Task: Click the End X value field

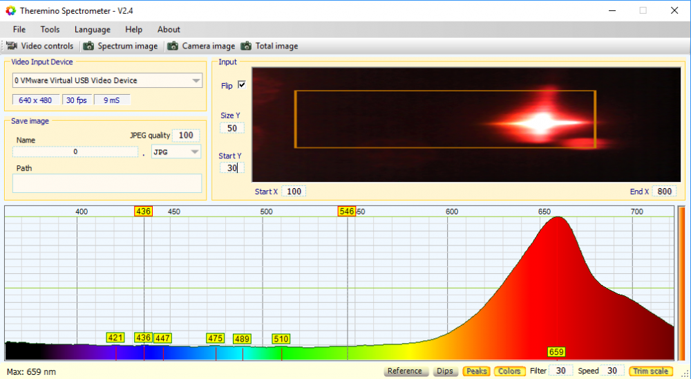Action: (x=665, y=192)
